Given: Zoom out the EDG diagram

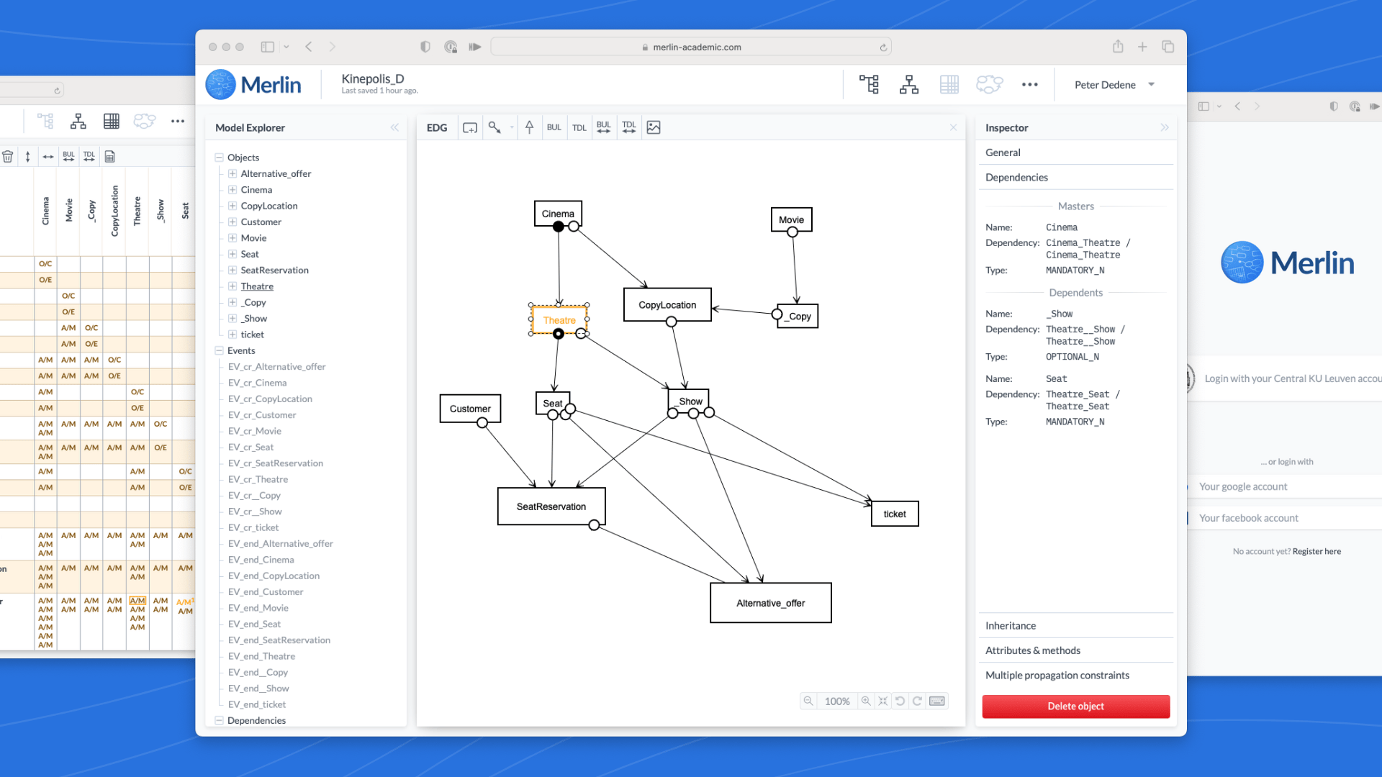Looking at the screenshot, I should (x=808, y=701).
